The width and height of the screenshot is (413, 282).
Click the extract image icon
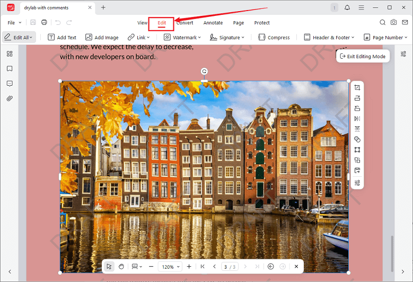(x=357, y=170)
